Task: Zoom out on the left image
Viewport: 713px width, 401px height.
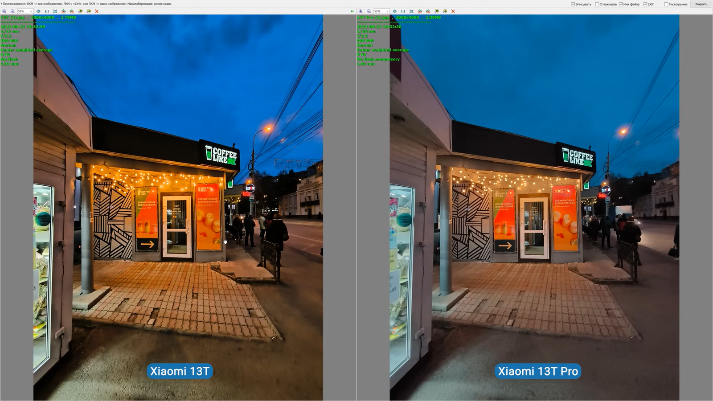Action: (x=12, y=11)
